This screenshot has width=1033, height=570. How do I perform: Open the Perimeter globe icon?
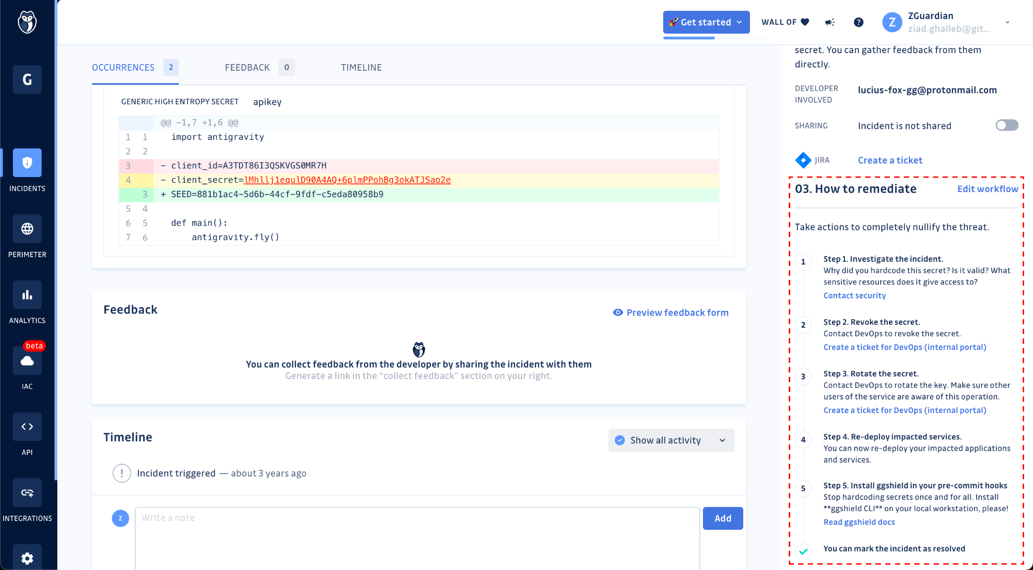click(27, 229)
